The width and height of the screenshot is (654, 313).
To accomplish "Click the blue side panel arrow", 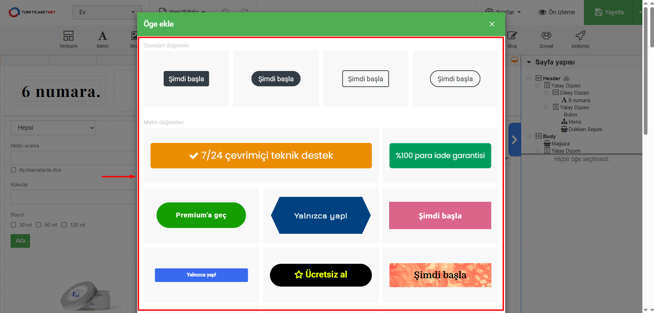I will pos(514,140).
